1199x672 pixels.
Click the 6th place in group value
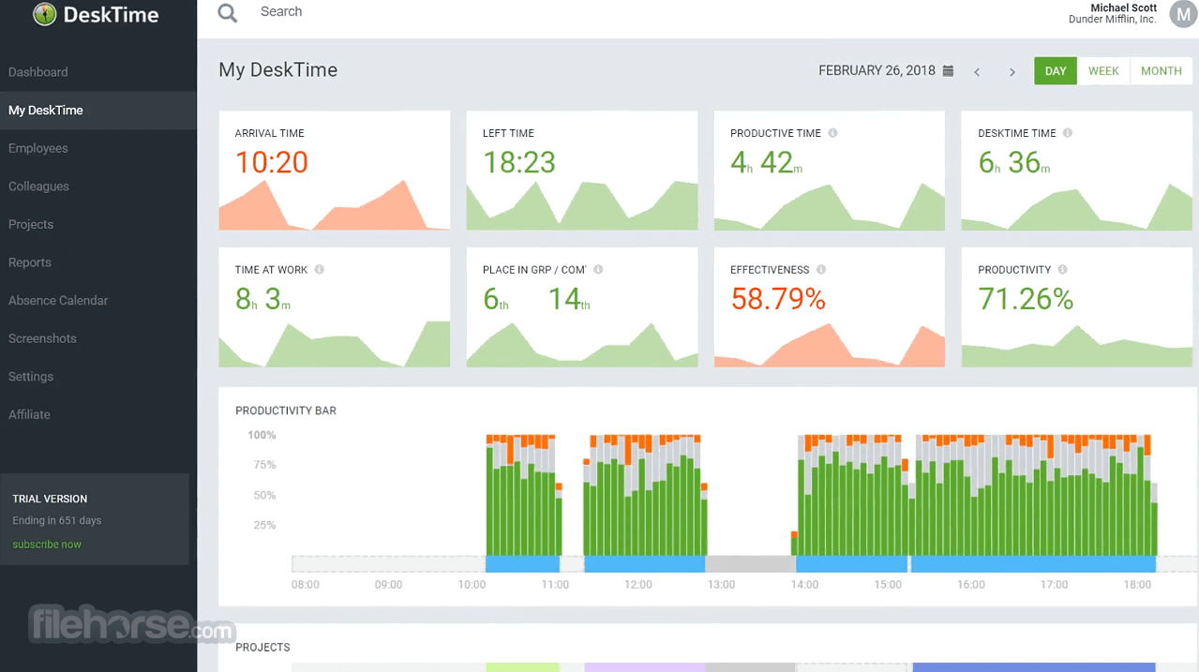(x=496, y=299)
